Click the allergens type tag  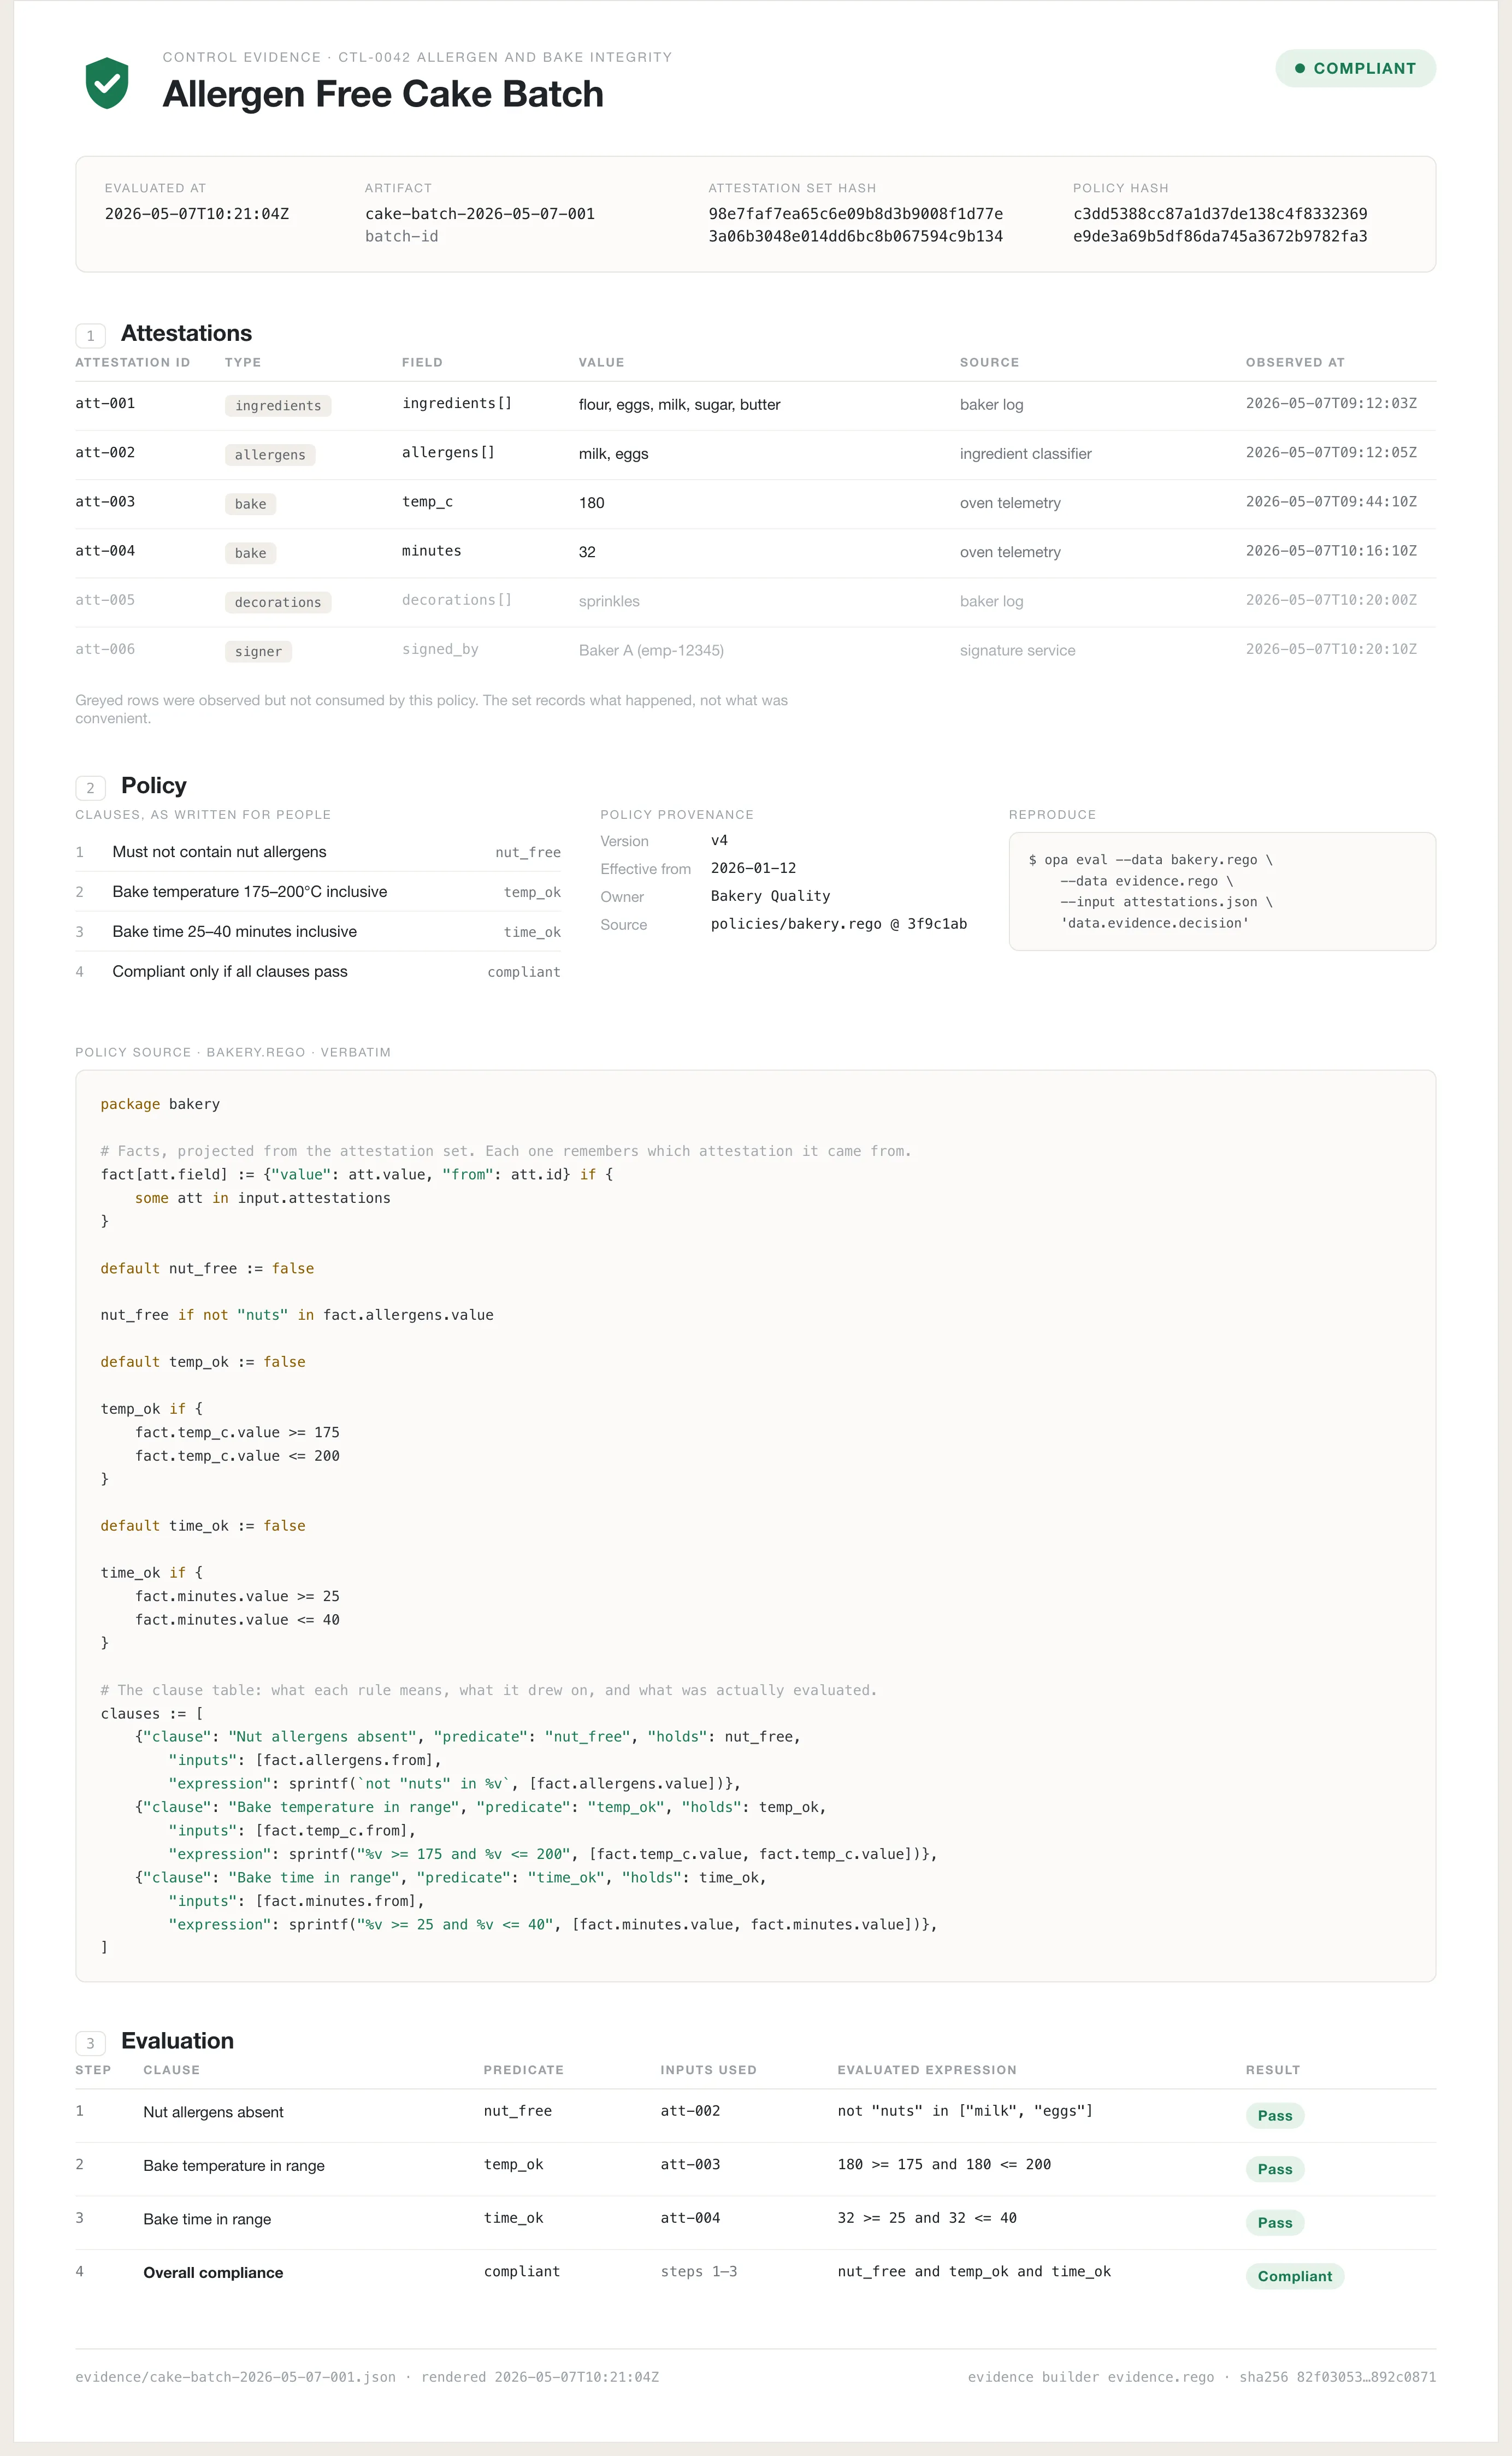[270, 454]
